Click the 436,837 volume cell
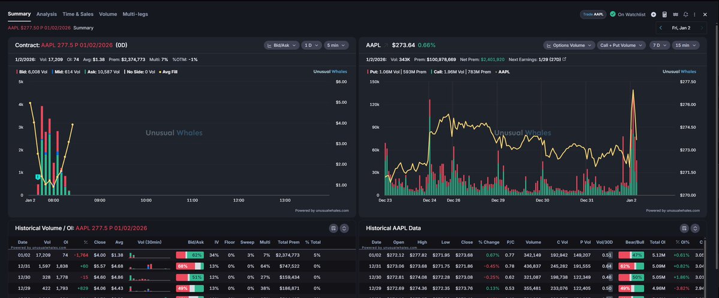The height and width of the screenshot is (298, 719). point(533,266)
